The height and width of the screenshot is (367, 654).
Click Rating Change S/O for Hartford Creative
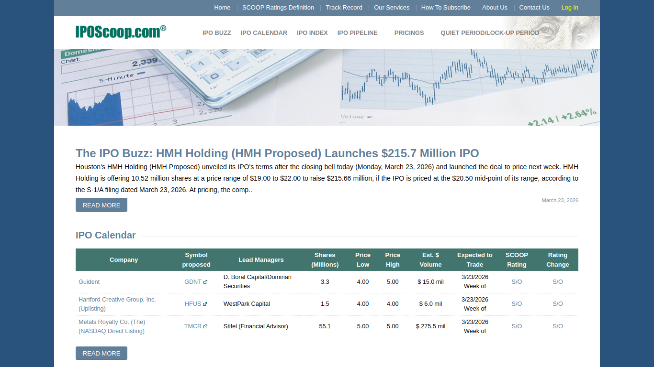click(x=558, y=304)
